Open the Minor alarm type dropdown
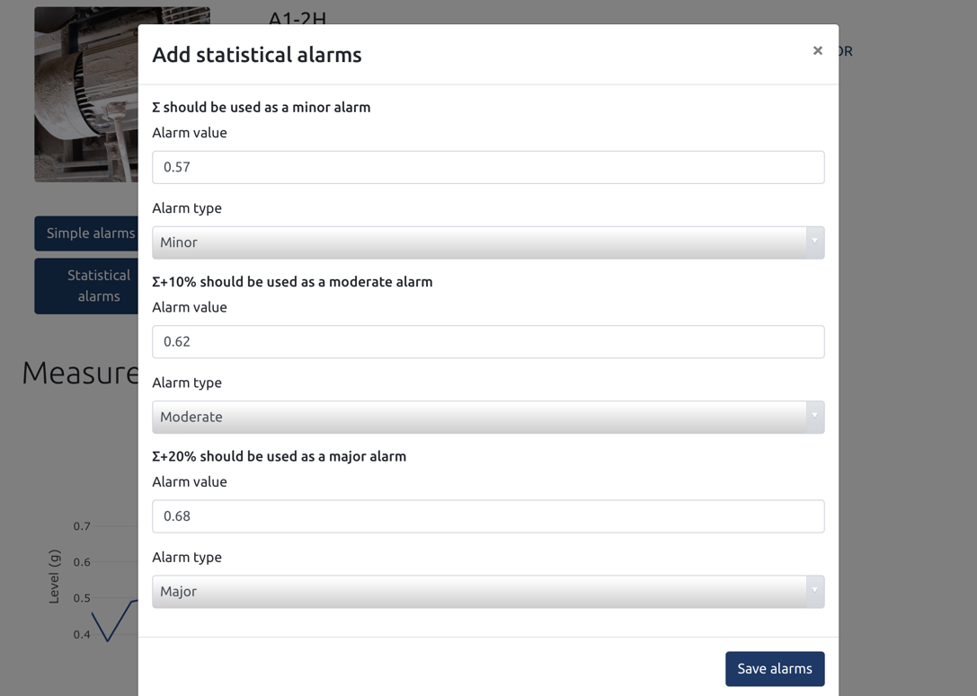 (488, 242)
